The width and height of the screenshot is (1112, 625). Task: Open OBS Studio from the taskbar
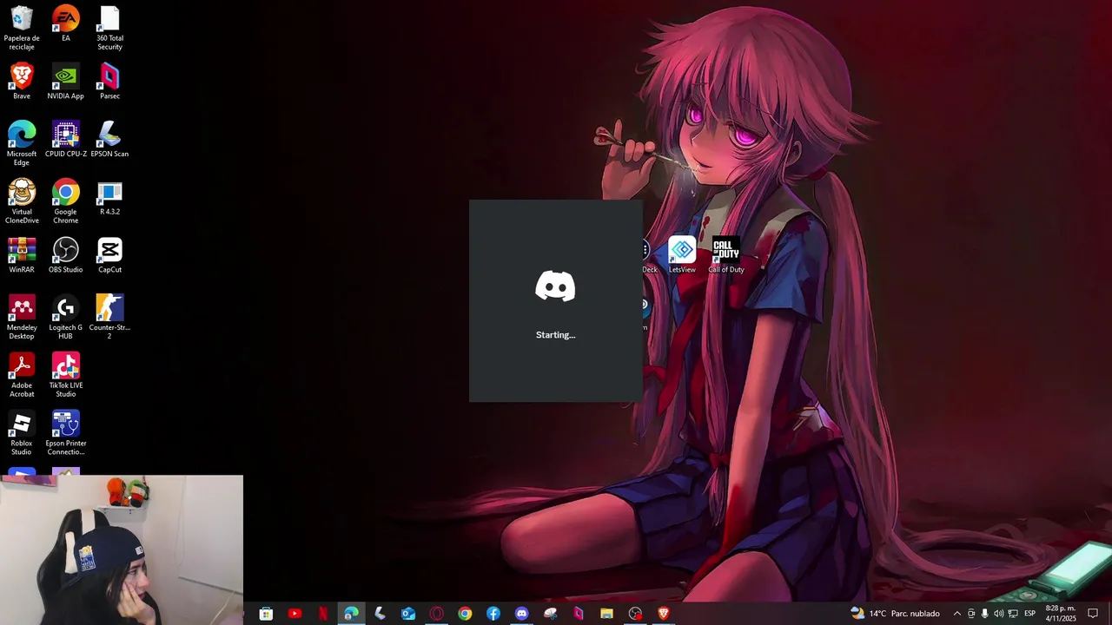(x=635, y=614)
